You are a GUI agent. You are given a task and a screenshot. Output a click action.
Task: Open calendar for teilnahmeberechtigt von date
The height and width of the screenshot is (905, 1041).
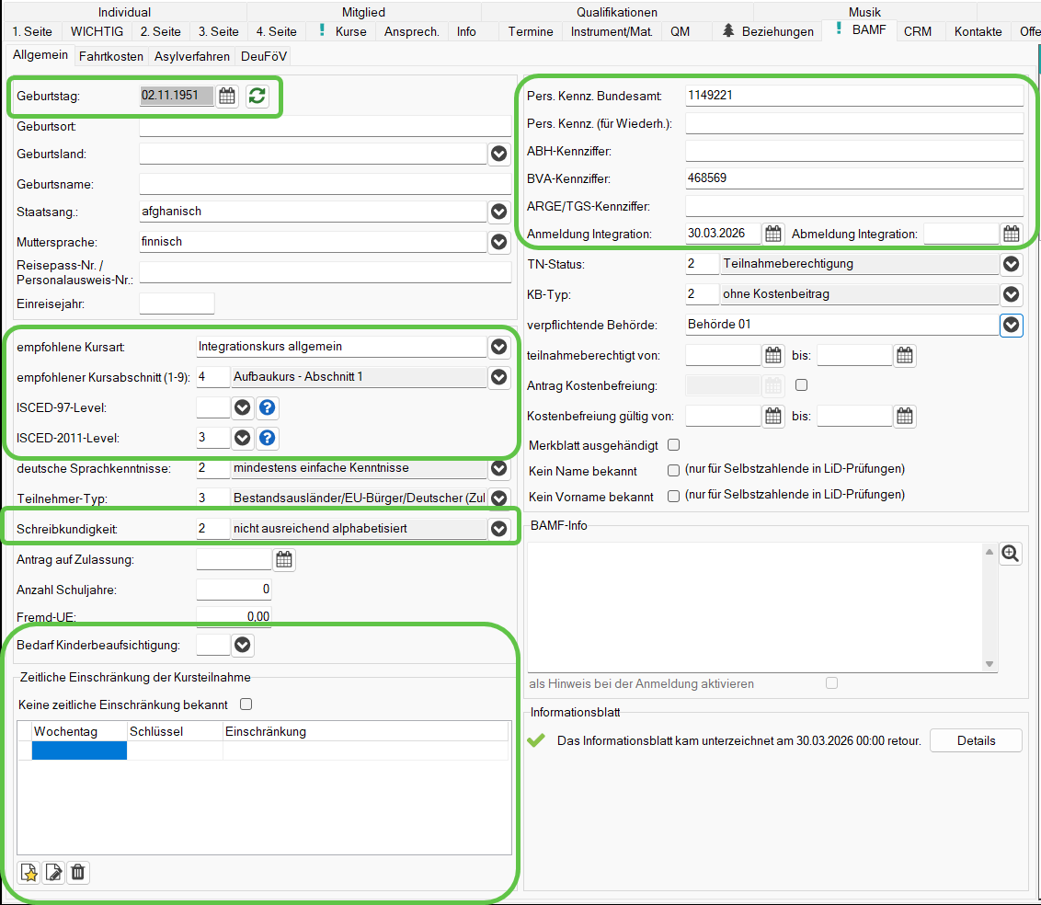(772, 355)
